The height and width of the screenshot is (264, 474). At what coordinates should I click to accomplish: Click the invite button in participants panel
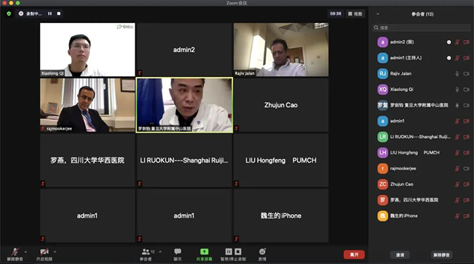click(x=400, y=255)
